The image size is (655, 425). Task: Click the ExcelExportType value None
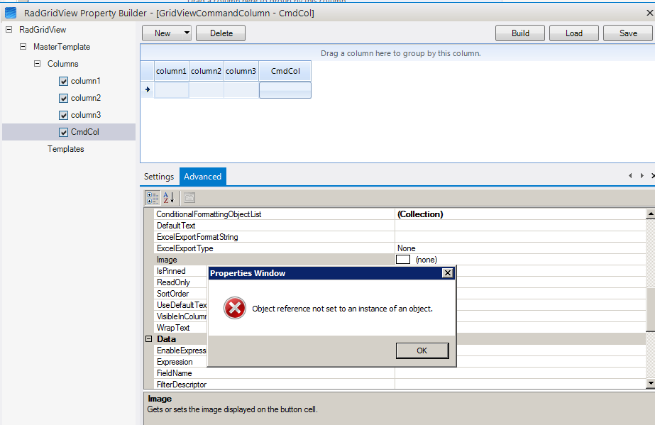point(407,248)
